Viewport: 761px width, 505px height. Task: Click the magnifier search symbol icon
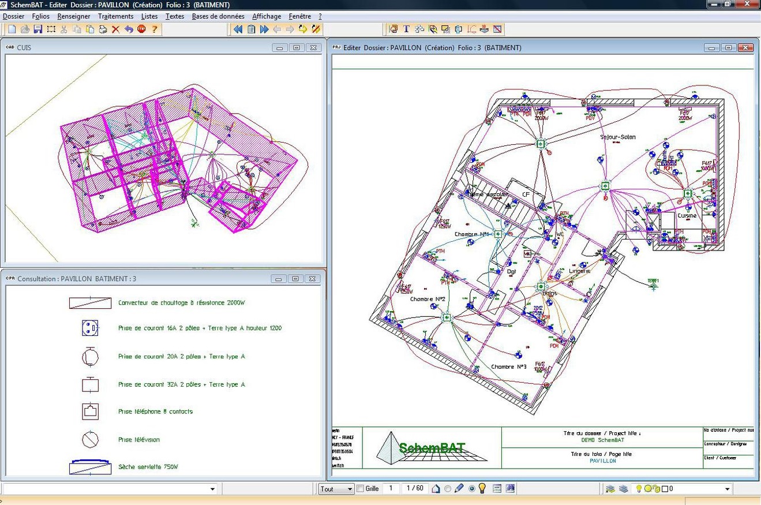click(432, 29)
